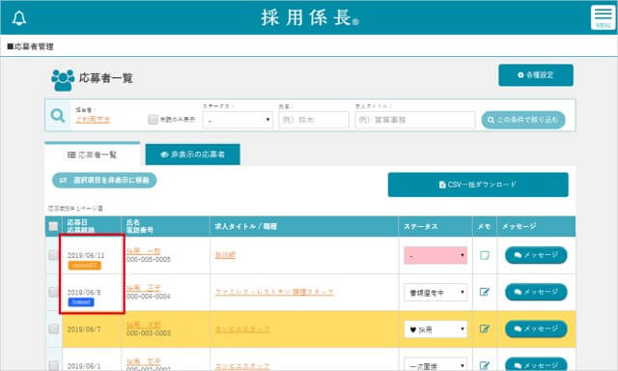The height and width of the screenshot is (371, 618).
Task: Click the magnifier icon in the filter bar
Action: tap(58, 116)
